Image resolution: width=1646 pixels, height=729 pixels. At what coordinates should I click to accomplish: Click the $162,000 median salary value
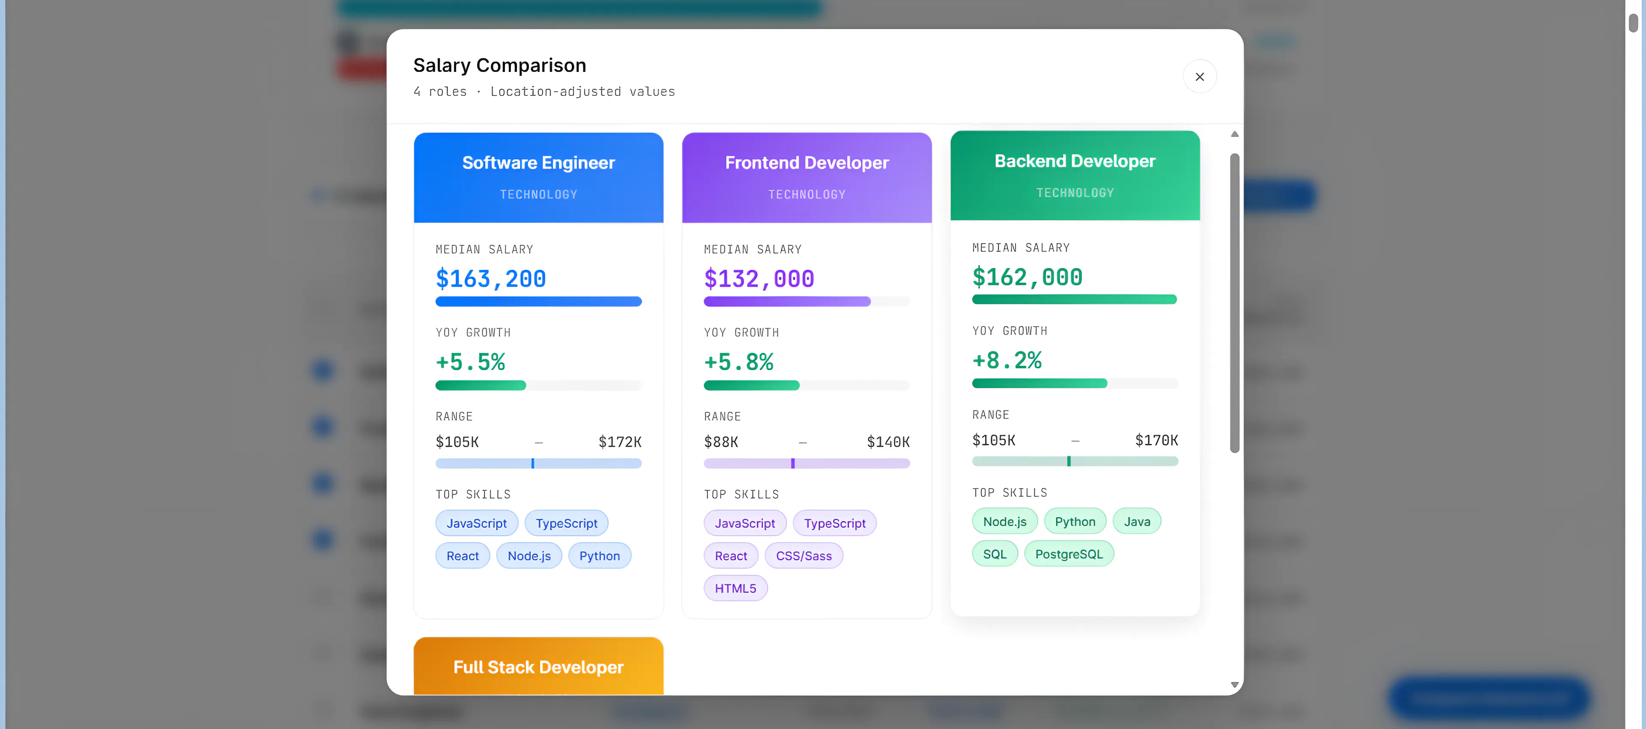coord(1027,276)
